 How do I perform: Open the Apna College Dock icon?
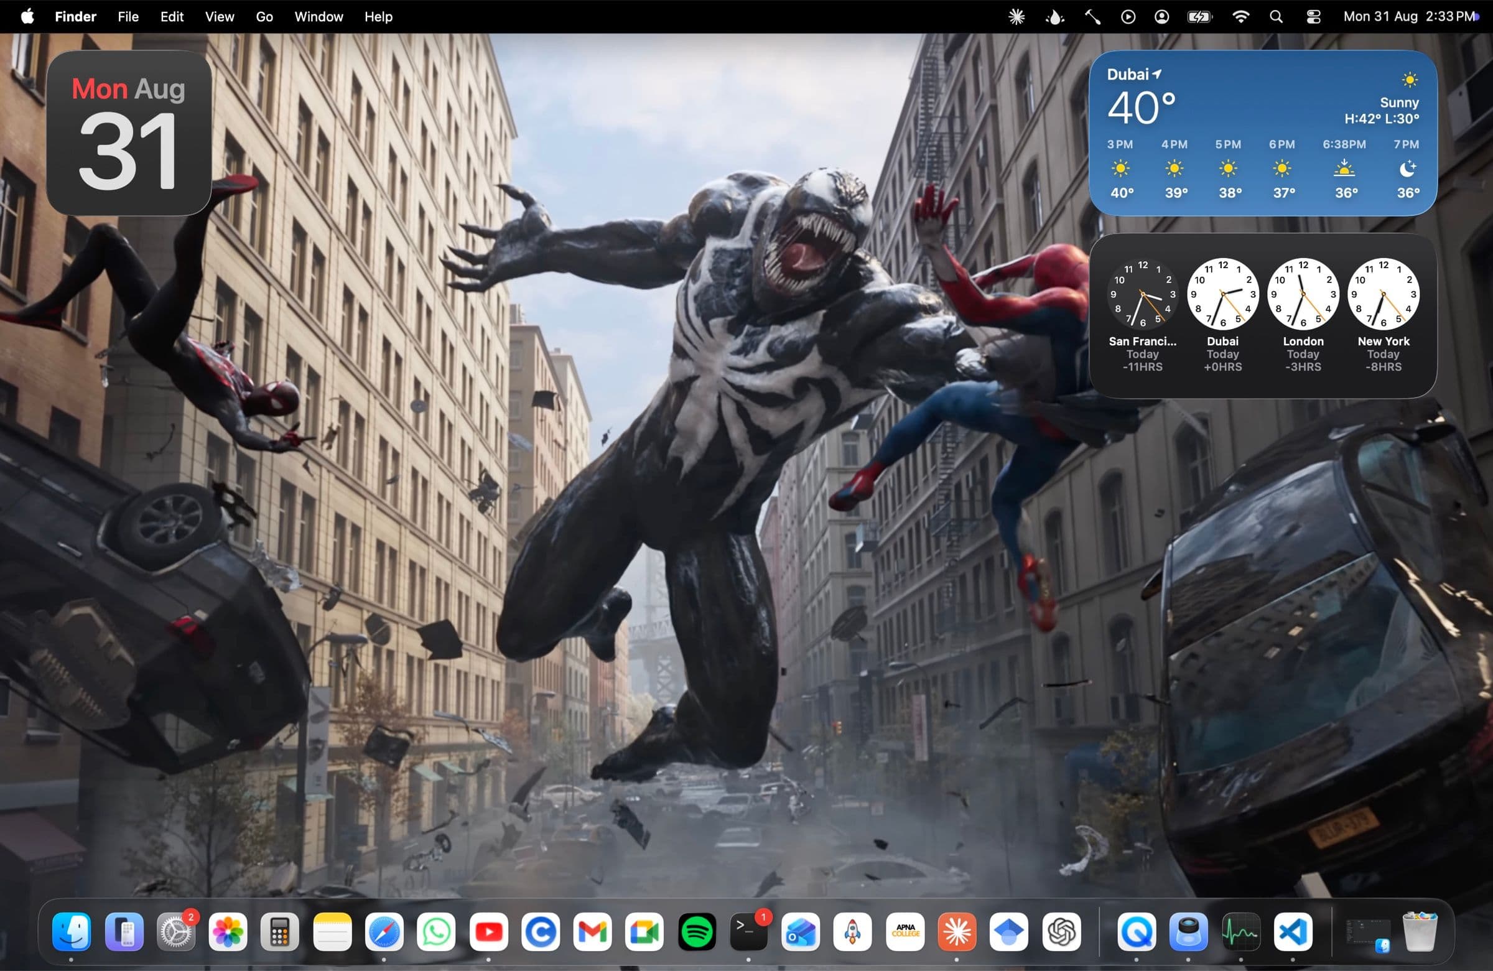905,931
